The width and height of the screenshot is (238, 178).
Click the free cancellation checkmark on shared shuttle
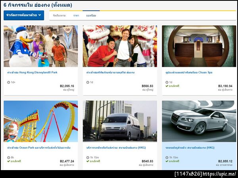coord(88,161)
